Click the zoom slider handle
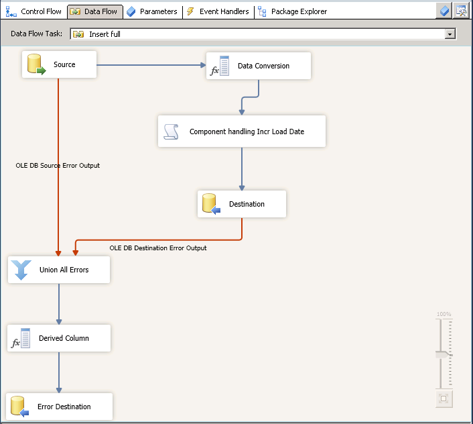 click(x=443, y=355)
